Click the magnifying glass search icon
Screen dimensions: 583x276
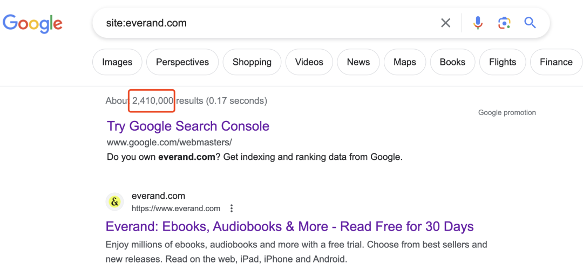[530, 23]
